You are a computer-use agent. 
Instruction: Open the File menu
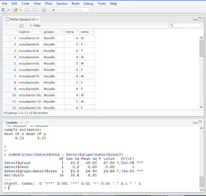coord(5,4)
